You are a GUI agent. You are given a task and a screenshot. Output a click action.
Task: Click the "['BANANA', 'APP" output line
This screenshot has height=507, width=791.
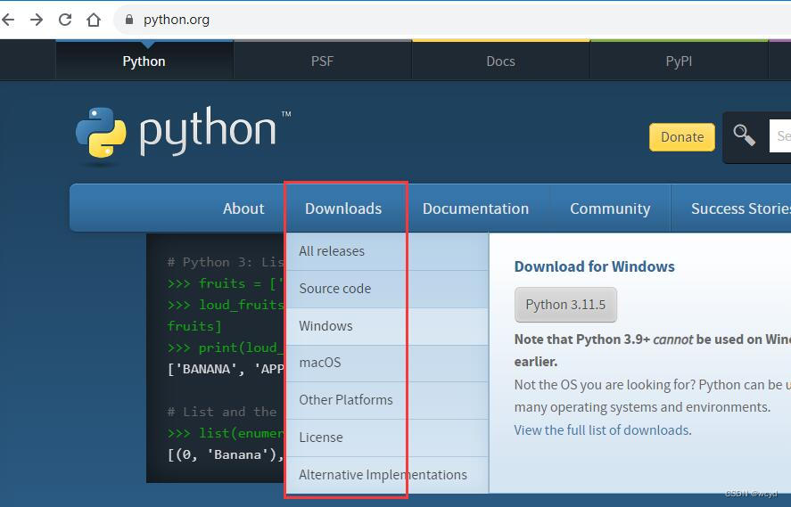pos(226,369)
